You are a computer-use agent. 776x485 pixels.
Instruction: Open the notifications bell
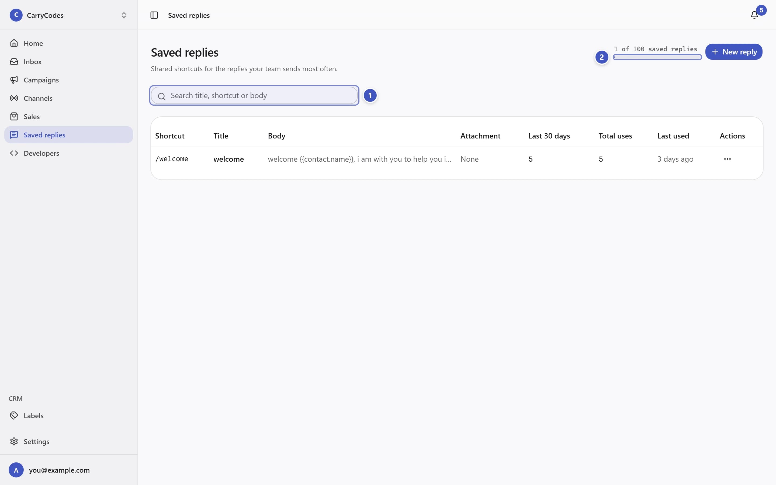754,15
